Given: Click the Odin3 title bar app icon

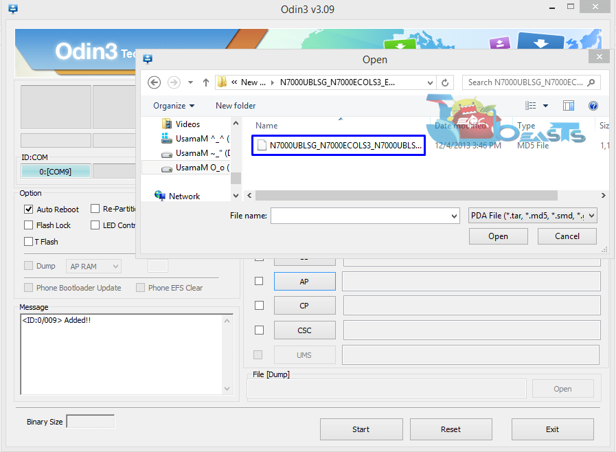Looking at the screenshot, I should point(13,9).
